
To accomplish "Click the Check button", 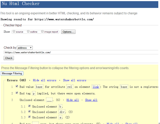I will point(9,58).
